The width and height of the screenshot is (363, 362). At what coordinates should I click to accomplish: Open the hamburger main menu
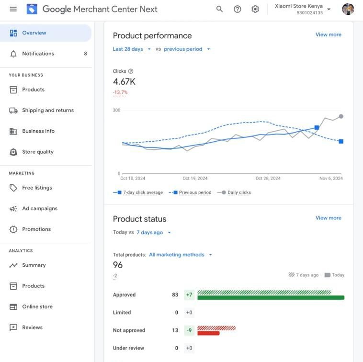click(x=13, y=9)
